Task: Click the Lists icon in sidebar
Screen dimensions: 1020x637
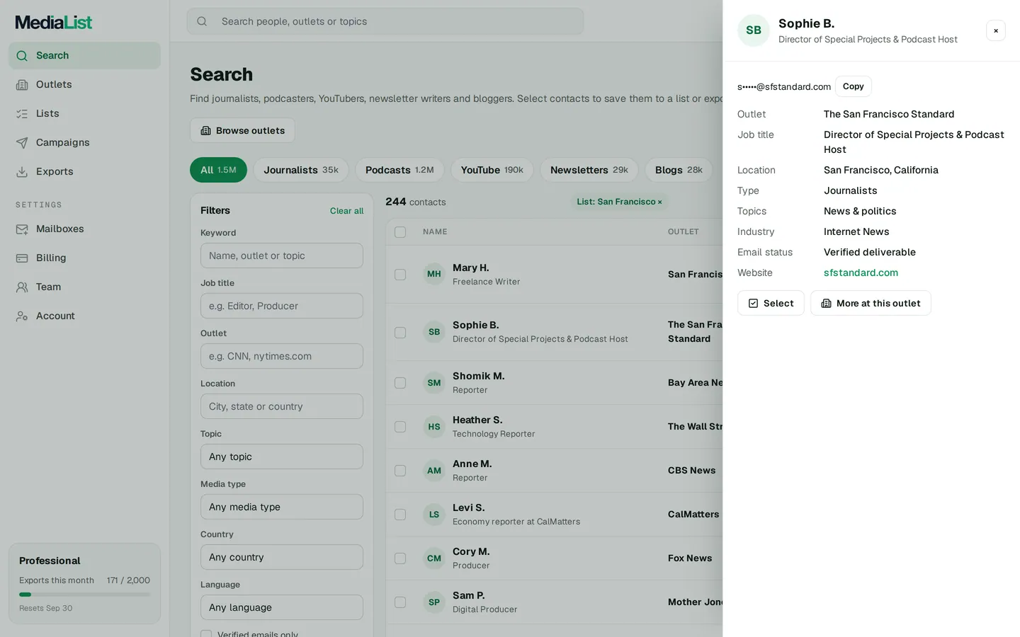Action: 22,113
